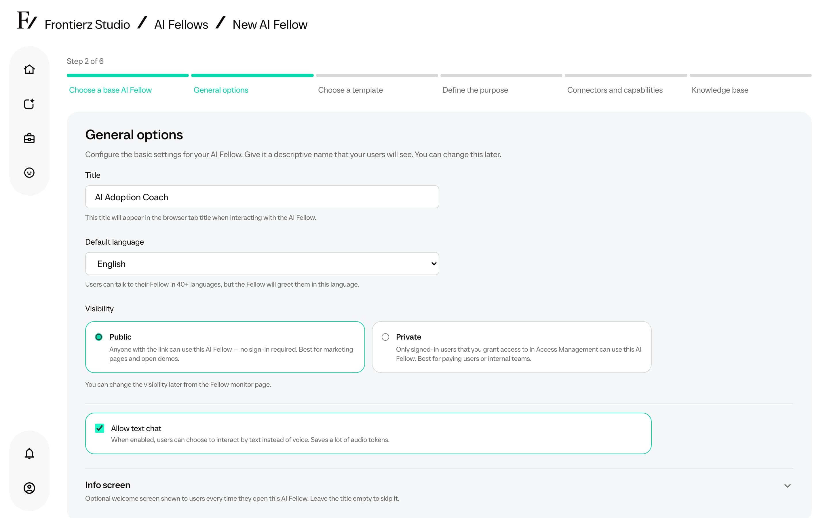Select the Private visibility radio button
The height and width of the screenshot is (518, 829).
tap(385, 337)
